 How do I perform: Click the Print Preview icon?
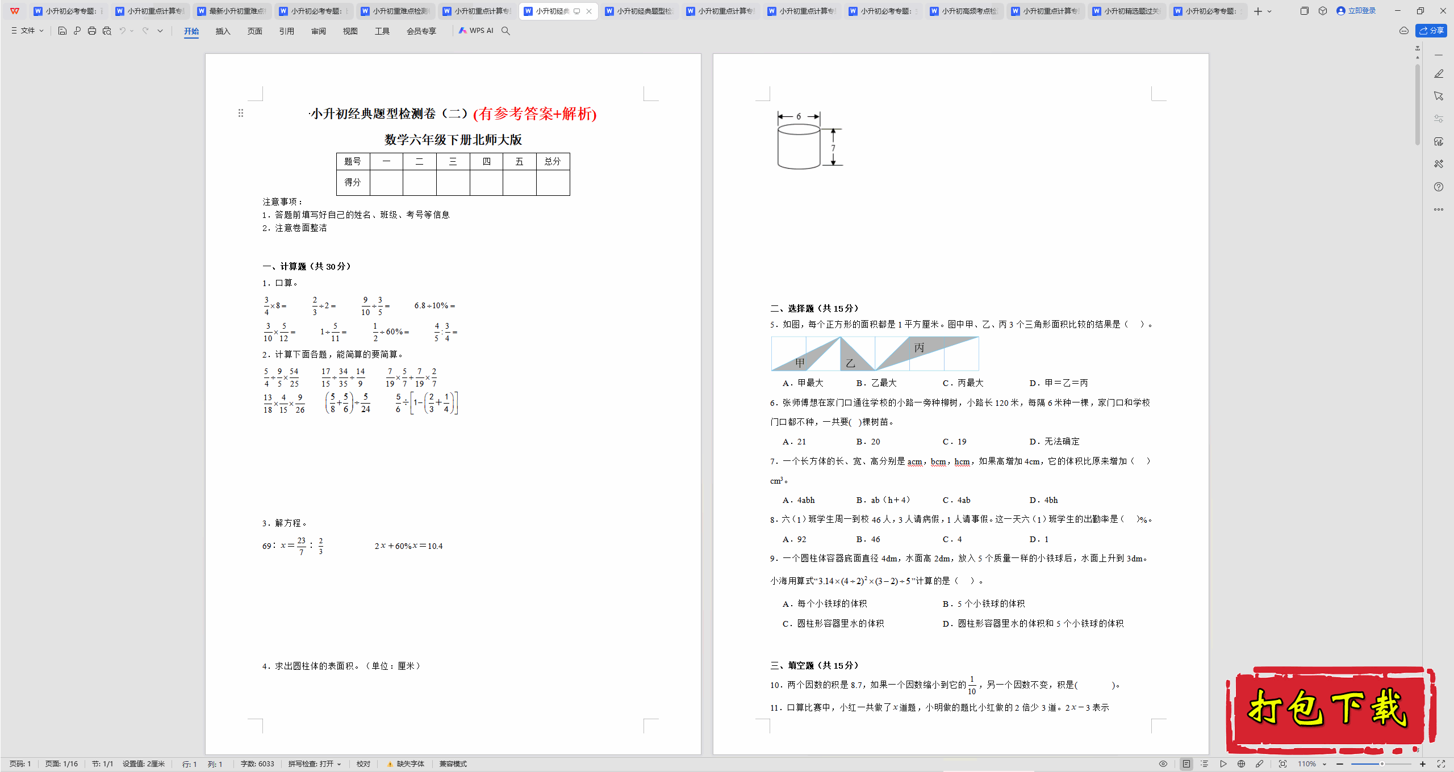(107, 31)
